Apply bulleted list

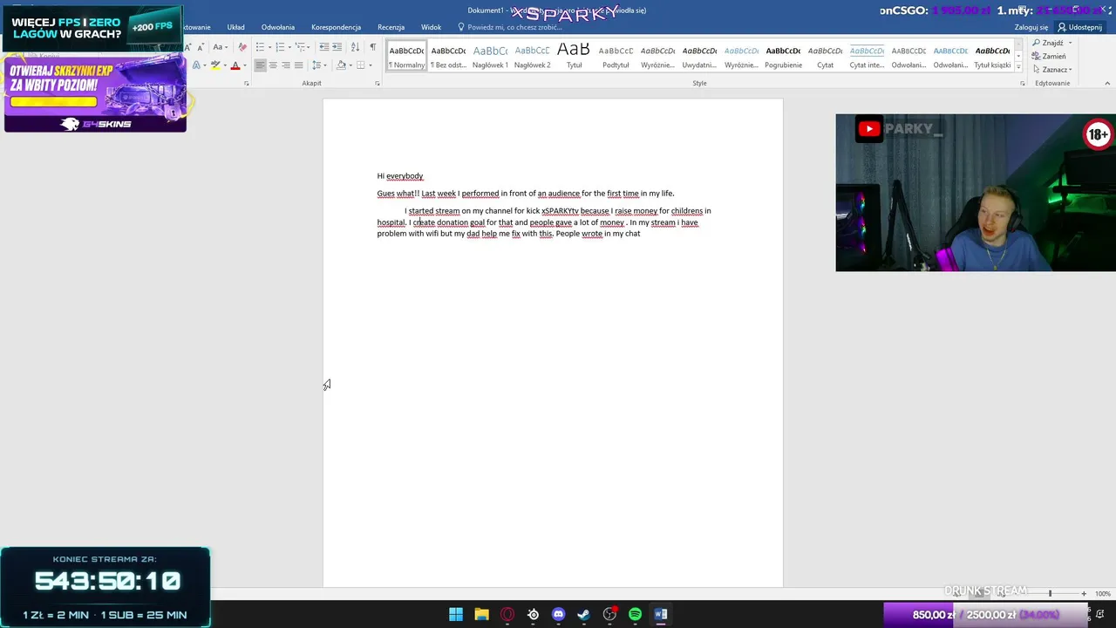click(x=260, y=47)
